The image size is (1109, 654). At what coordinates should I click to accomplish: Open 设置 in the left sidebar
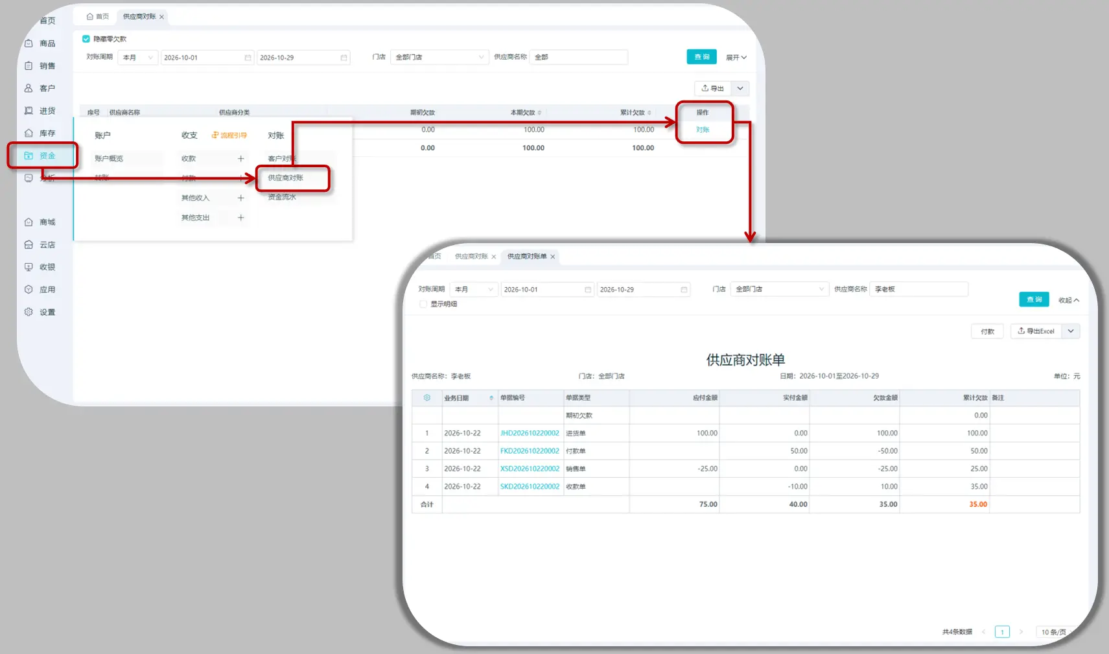click(41, 312)
